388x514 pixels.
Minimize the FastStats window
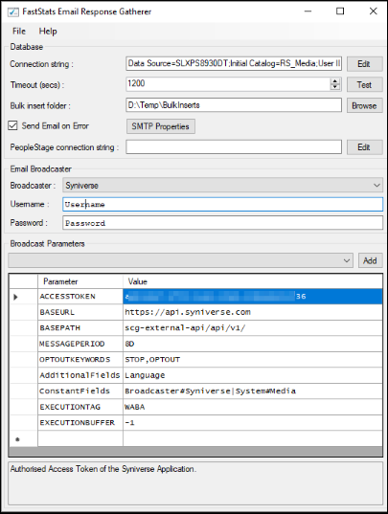[x=308, y=11]
